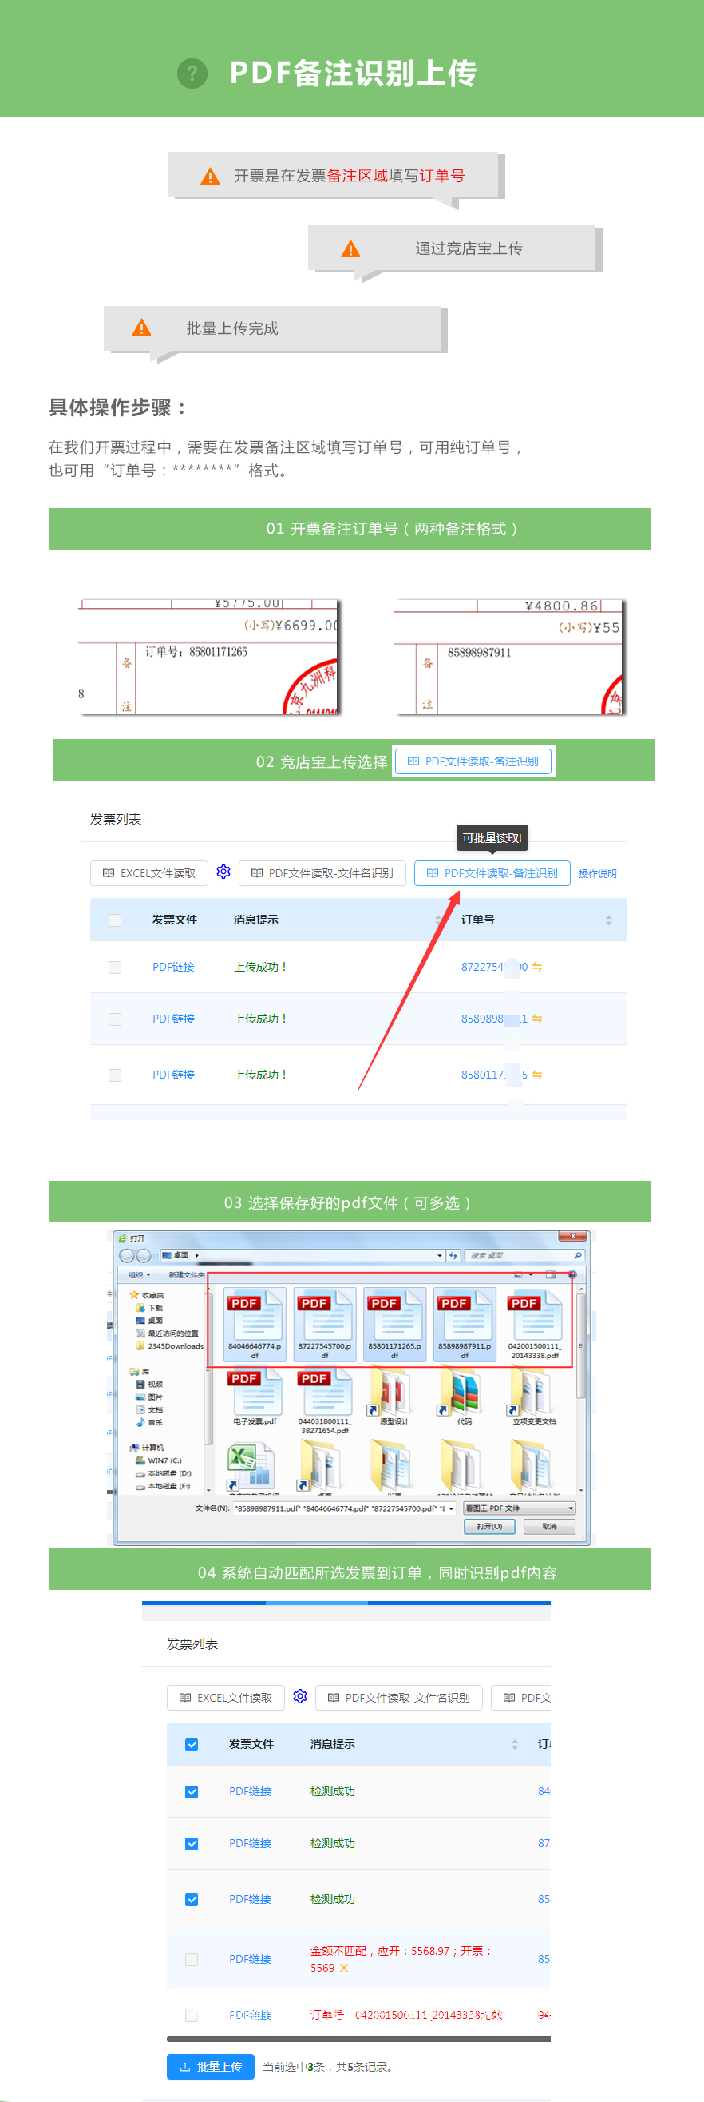
Task: Uncheck the first 检测成功 row checkbox
Action: (192, 1791)
